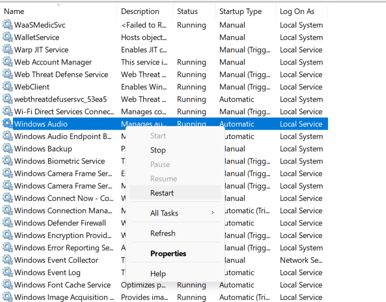This screenshot has width=386, height=302.
Task: Click the greyed Start menu entry
Action: tap(175, 136)
